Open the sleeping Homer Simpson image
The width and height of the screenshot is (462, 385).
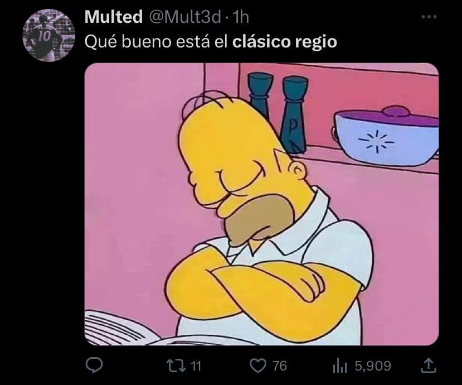[261, 204]
